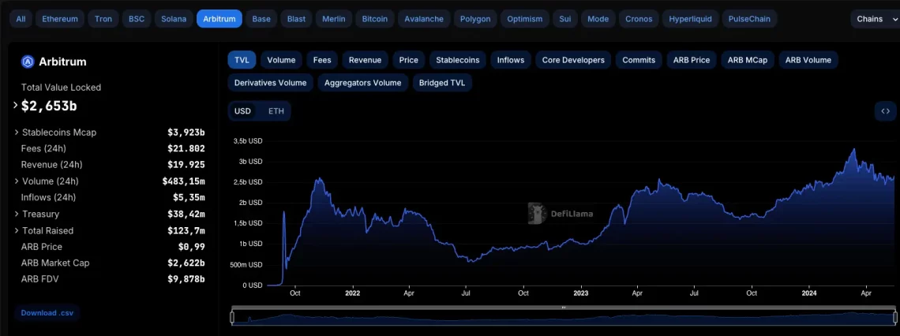The width and height of the screenshot is (900, 336).
Task: Select the Base chain tab
Action: click(261, 19)
